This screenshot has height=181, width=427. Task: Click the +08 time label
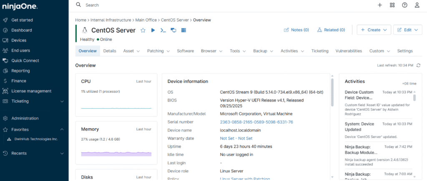(x=409, y=84)
